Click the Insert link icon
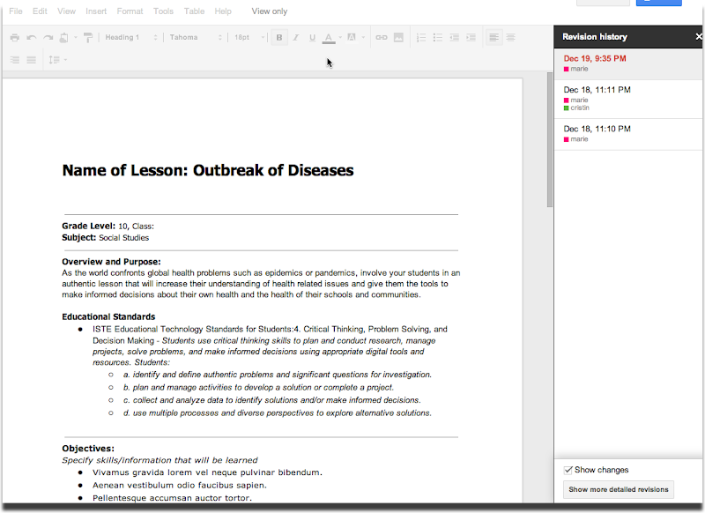The width and height of the screenshot is (705, 513). [382, 37]
